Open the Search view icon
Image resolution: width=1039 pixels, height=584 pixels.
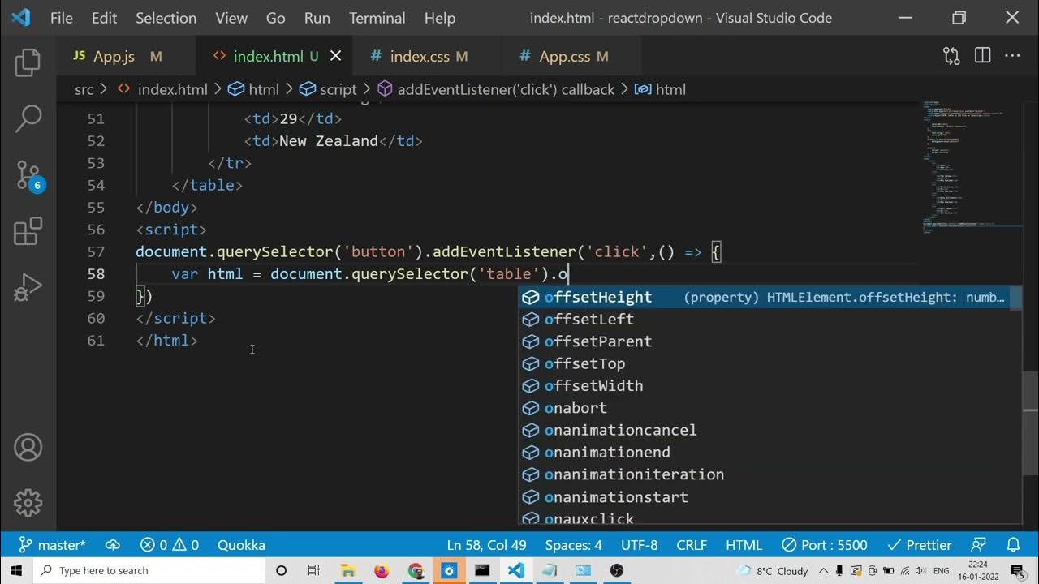click(28, 118)
